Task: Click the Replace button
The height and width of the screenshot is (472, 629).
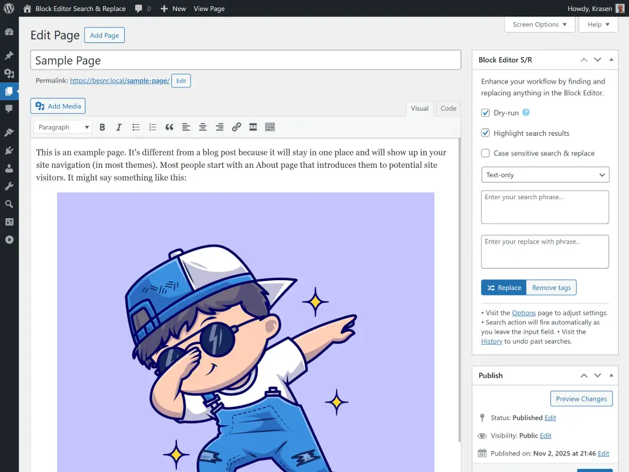Action: pos(504,287)
